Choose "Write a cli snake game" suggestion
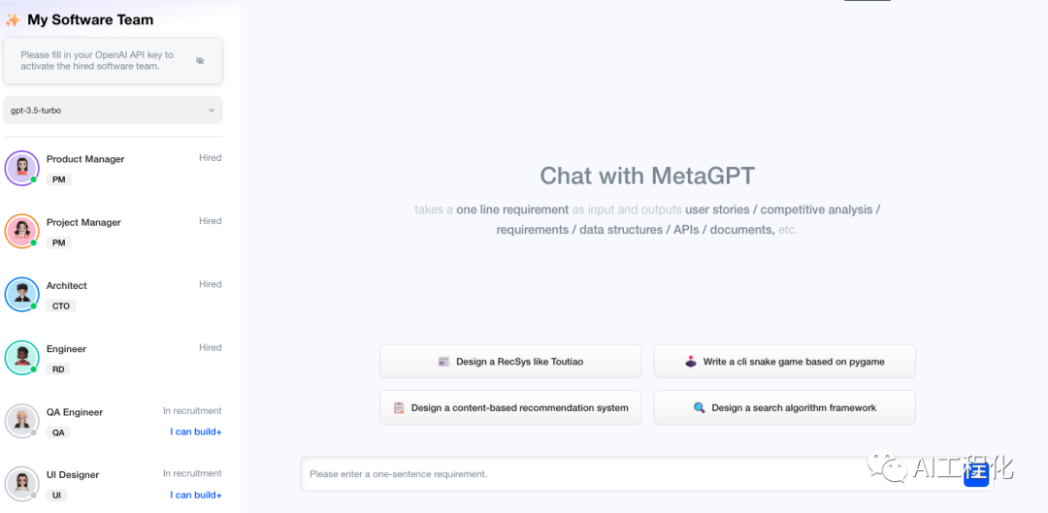Image resolution: width=1048 pixels, height=513 pixels. (784, 361)
